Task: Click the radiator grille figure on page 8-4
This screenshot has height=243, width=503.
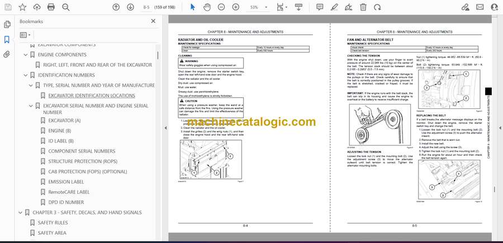Action: coord(211,159)
